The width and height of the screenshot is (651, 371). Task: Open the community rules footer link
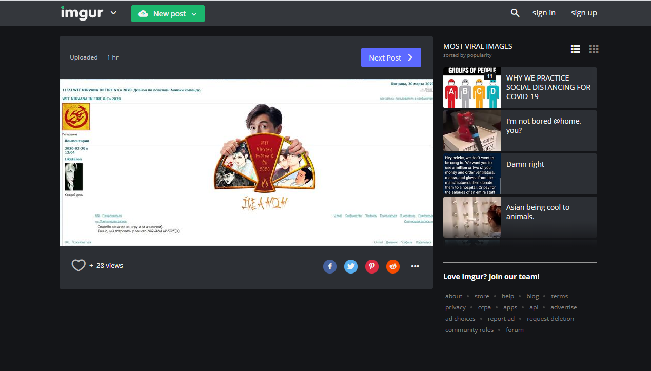[x=469, y=330]
